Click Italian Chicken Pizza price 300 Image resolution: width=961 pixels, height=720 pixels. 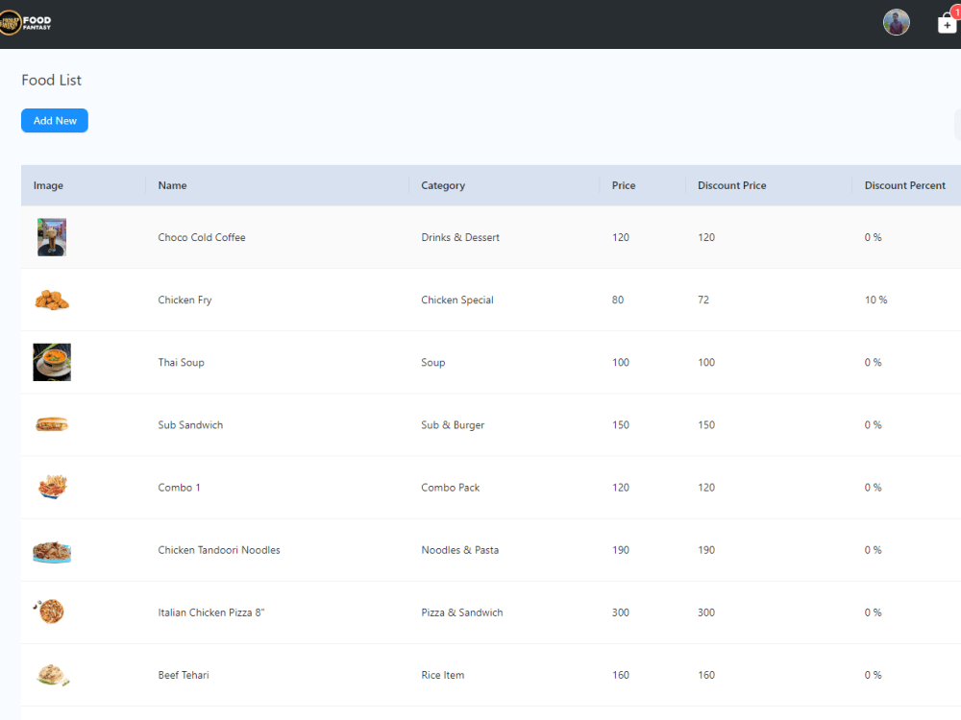(620, 612)
